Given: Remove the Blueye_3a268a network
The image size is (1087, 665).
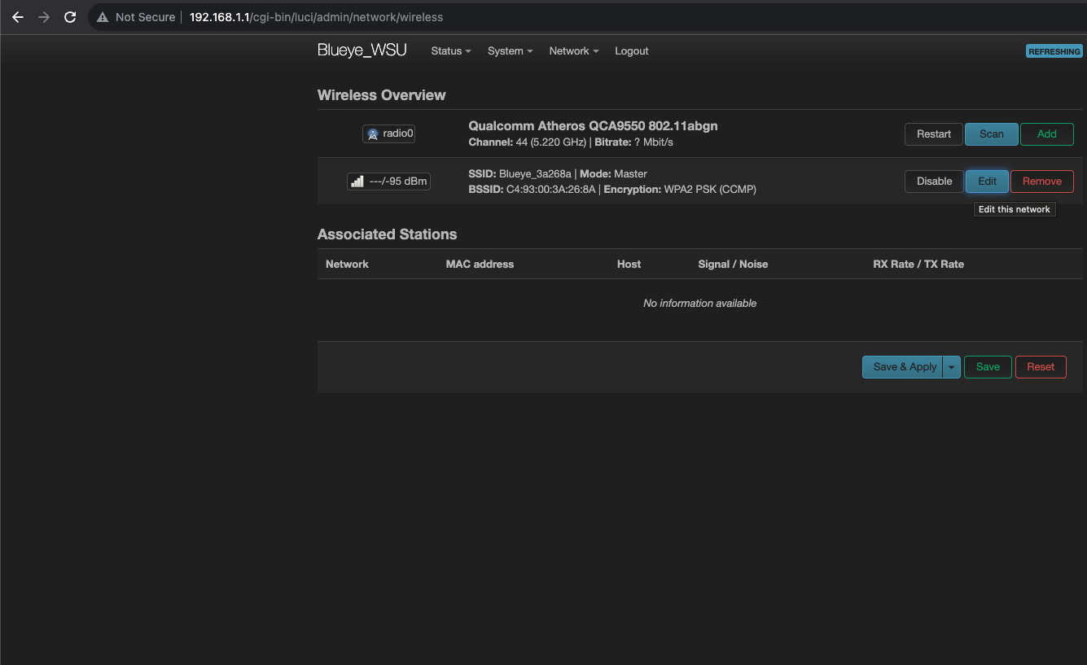Looking at the screenshot, I should pos(1042,182).
